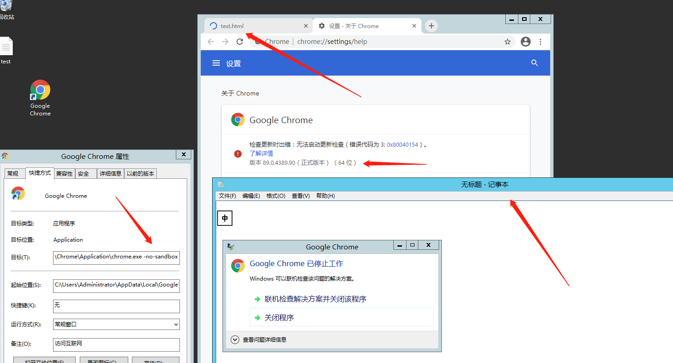
Task: Click the 目标(T) input field
Action: pyautogui.click(x=116, y=257)
